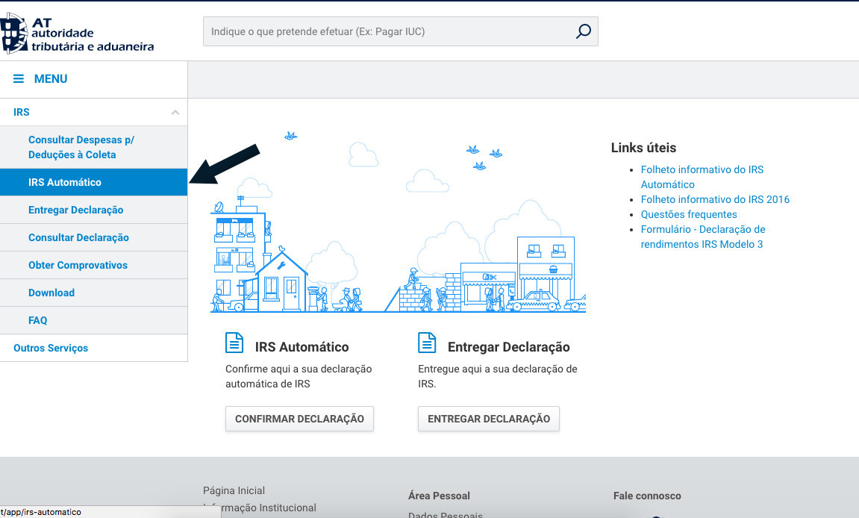Click the 'Links úteis' heading
Image resolution: width=859 pixels, height=518 pixels.
click(643, 148)
